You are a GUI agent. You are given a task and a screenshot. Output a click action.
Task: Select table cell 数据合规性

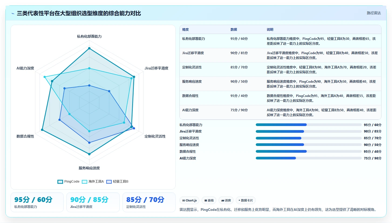pyautogui.click(x=190, y=96)
